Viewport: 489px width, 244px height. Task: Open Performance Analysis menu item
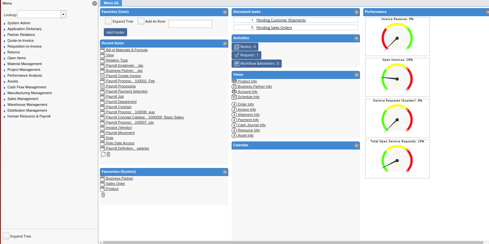pos(25,75)
